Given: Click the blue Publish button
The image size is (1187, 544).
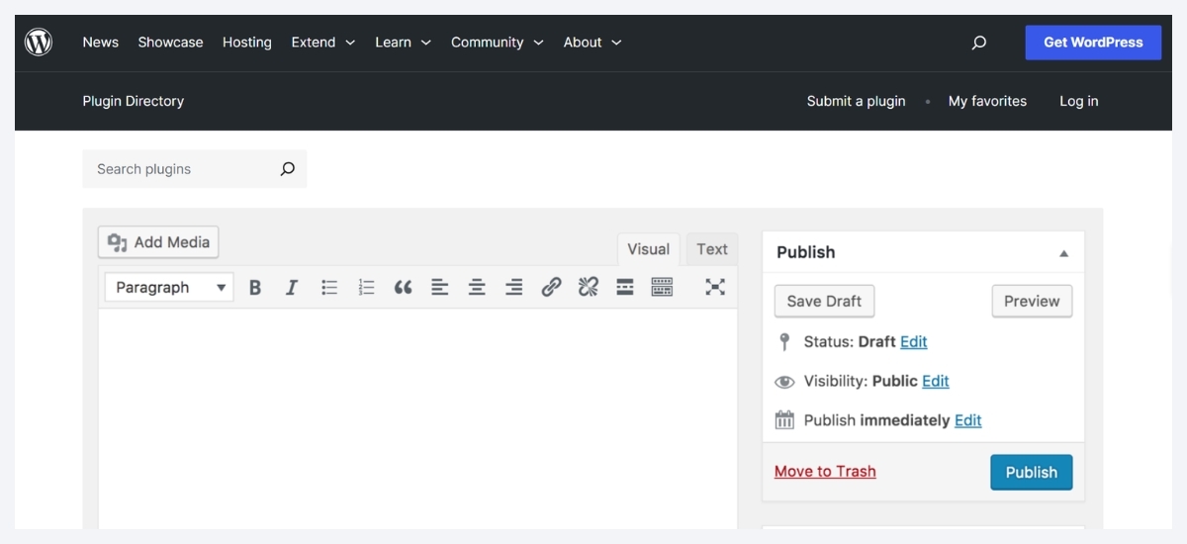Looking at the screenshot, I should click(x=1031, y=473).
